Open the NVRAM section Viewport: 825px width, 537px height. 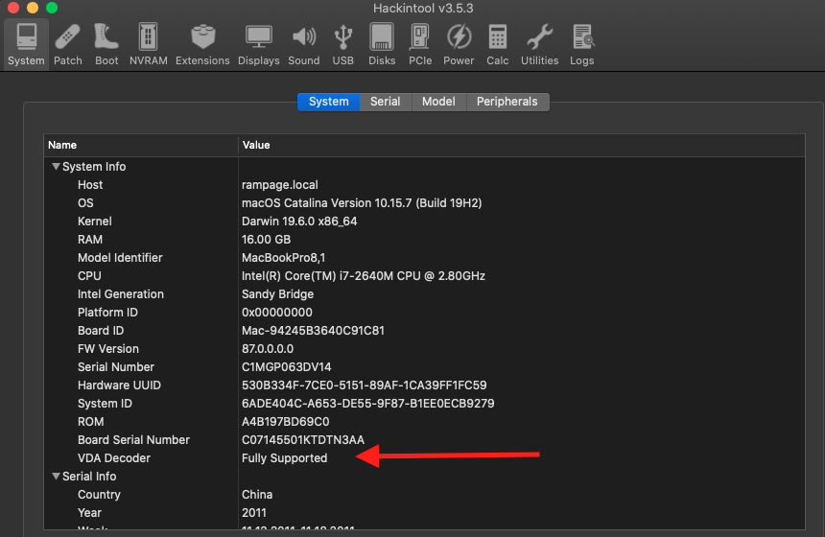149,45
